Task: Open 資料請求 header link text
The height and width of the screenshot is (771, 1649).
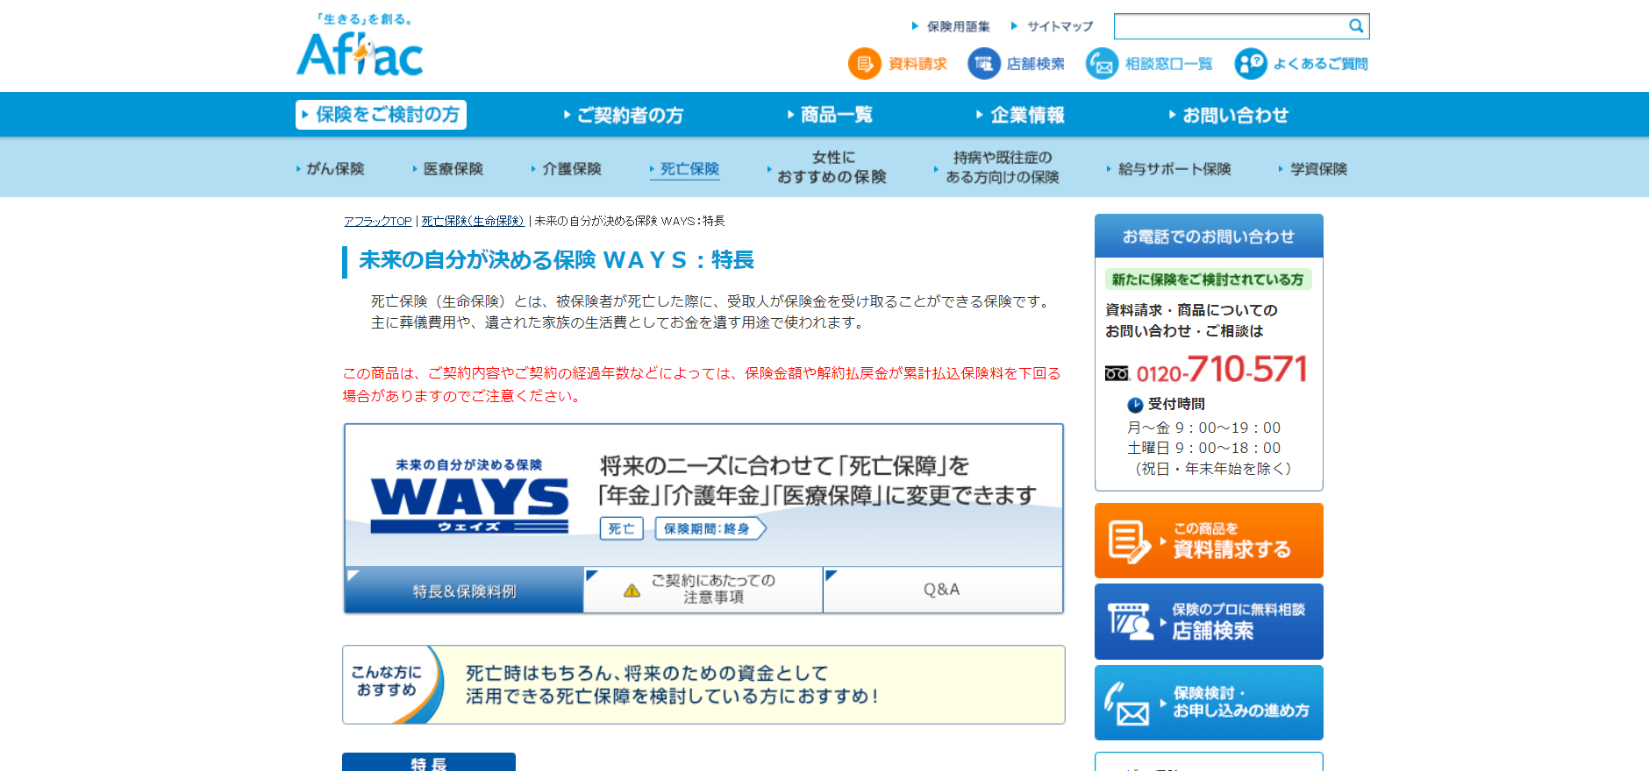Action: coord(917,64)
